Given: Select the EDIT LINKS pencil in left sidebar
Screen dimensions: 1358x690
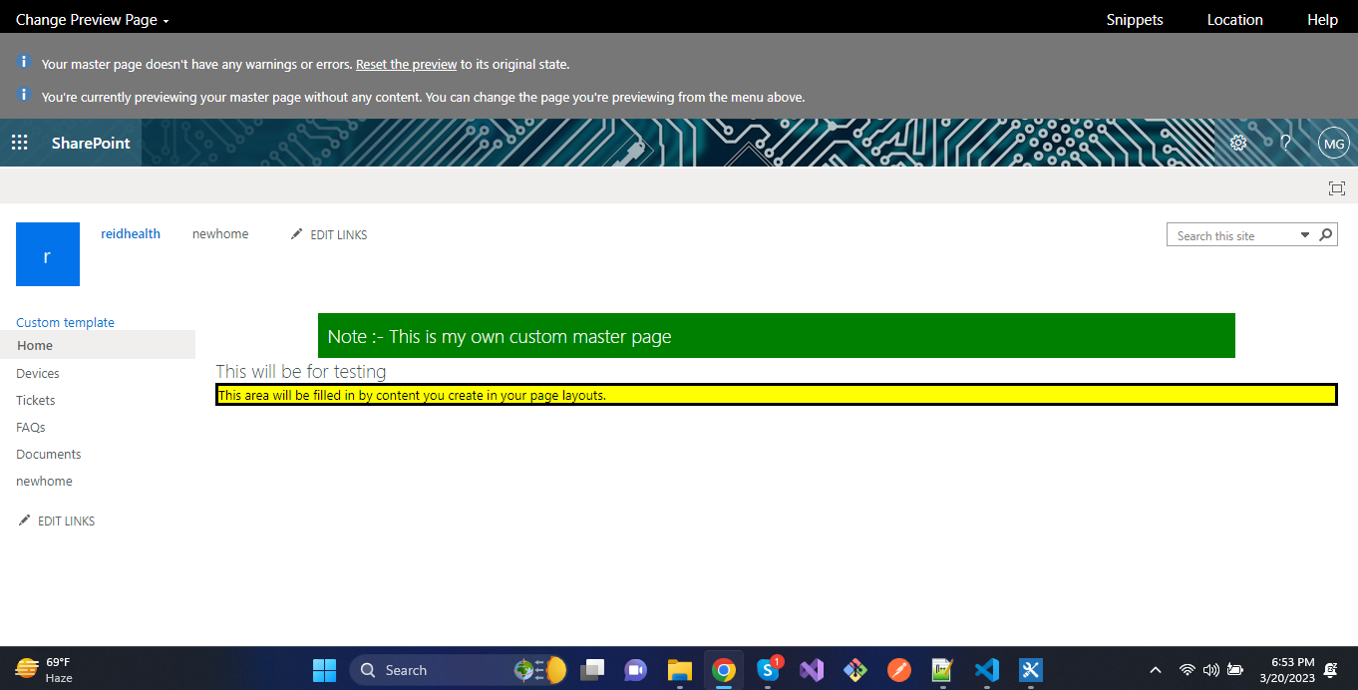Looking at the screenshot, I should click(56, 519).
